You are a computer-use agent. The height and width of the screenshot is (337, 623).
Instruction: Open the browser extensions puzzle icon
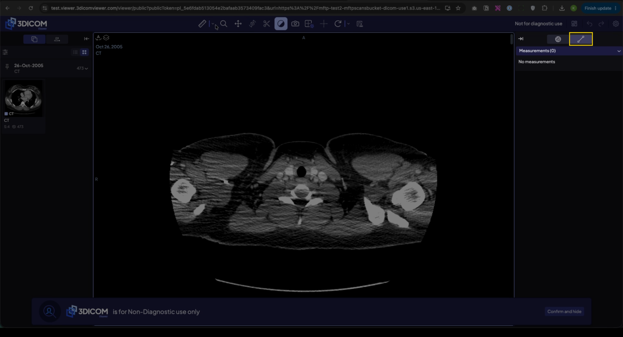[544, 8]
